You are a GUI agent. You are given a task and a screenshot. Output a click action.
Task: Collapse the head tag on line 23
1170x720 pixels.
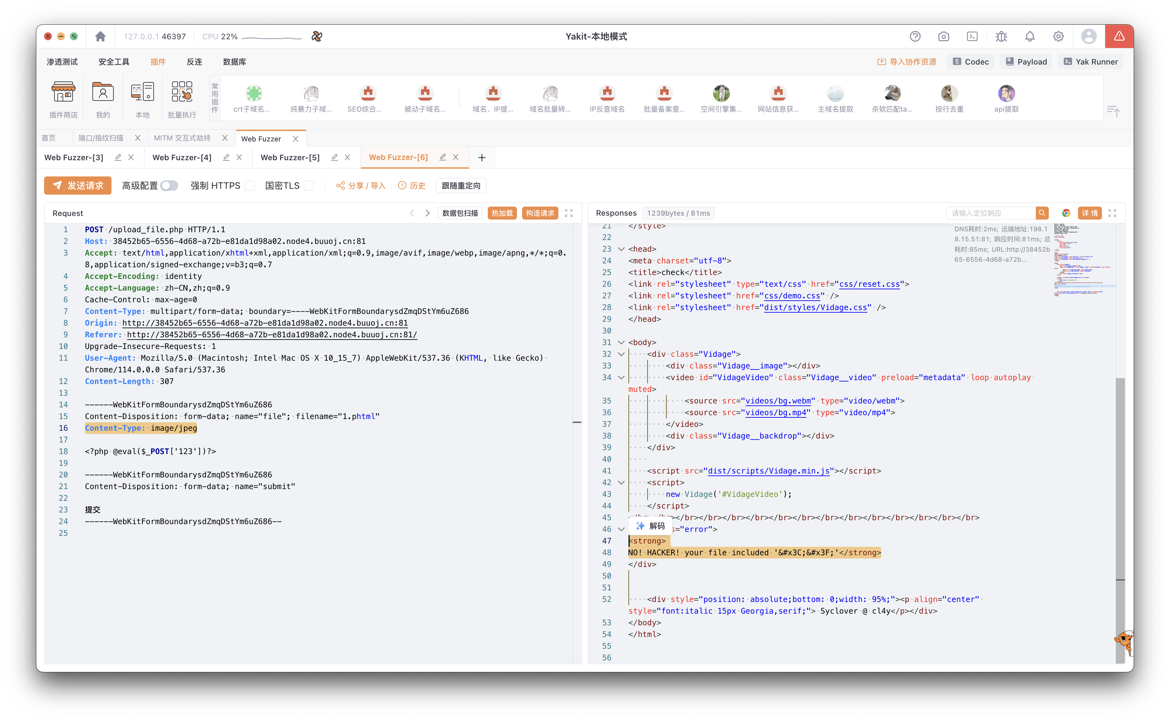(x=621, y=249)
